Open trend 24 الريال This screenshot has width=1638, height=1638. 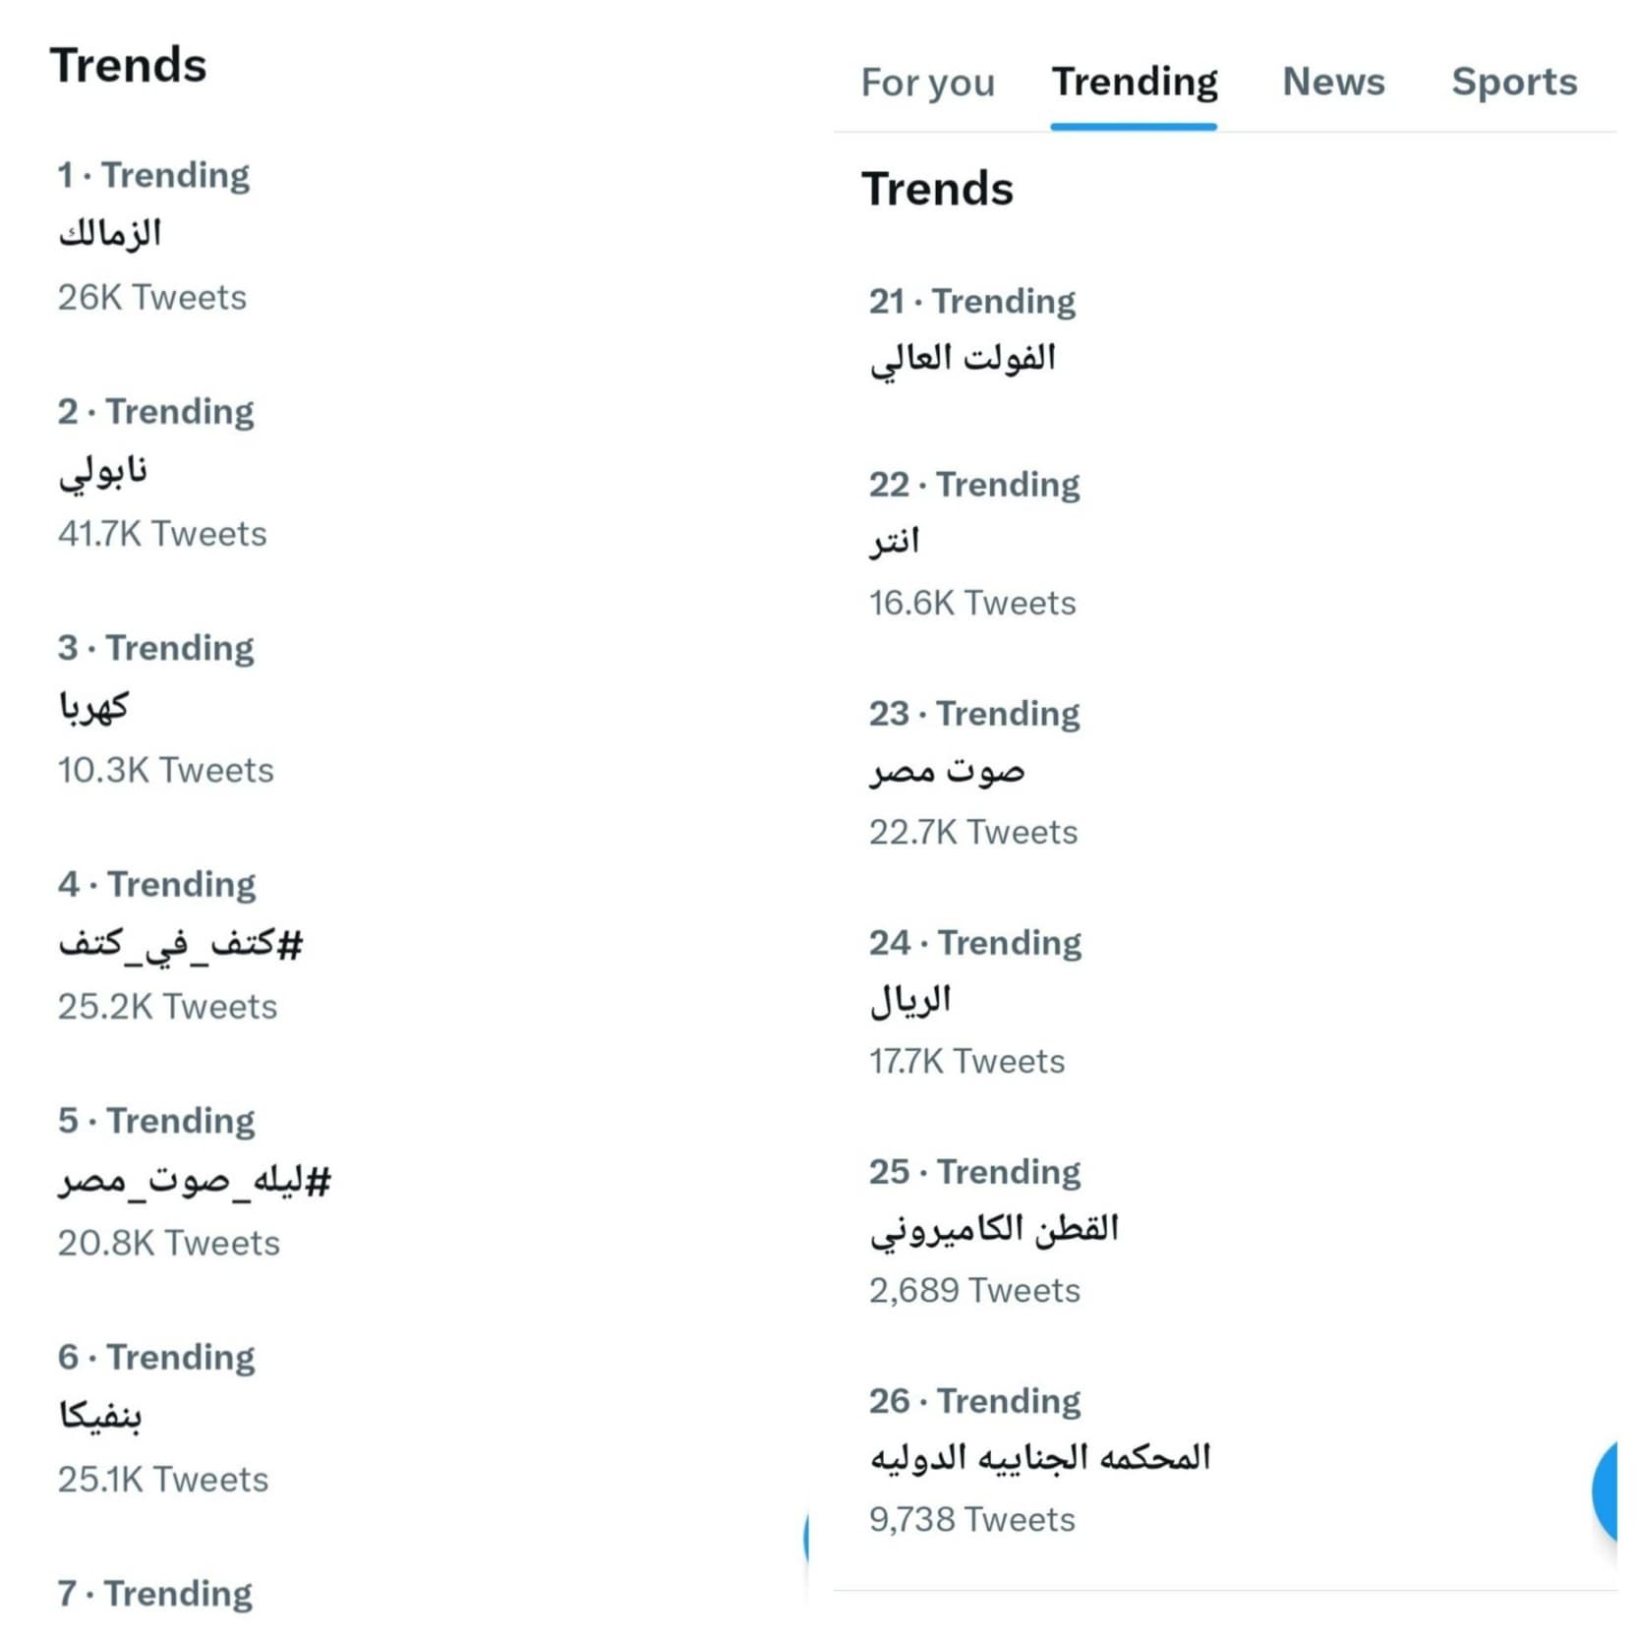coord(1225,1001)
